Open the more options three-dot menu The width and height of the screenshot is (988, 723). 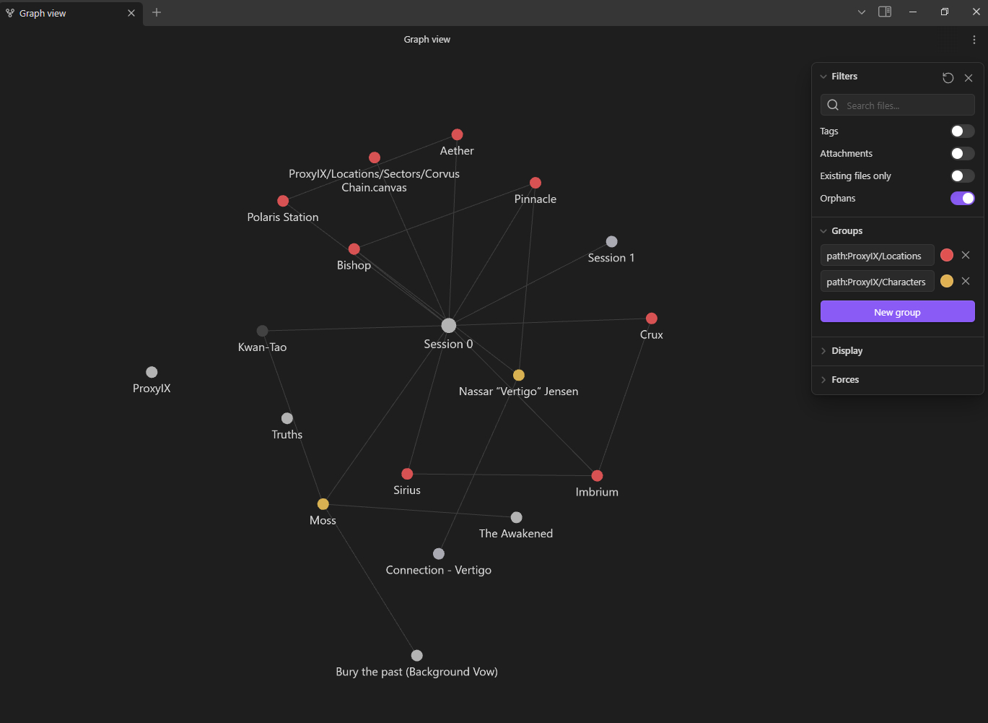tap(974, 40)
